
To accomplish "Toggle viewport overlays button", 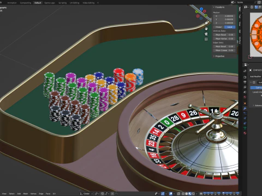I will click(x=171, y=194).
